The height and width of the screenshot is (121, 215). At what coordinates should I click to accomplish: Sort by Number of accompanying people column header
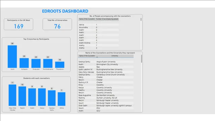[107, 19]
